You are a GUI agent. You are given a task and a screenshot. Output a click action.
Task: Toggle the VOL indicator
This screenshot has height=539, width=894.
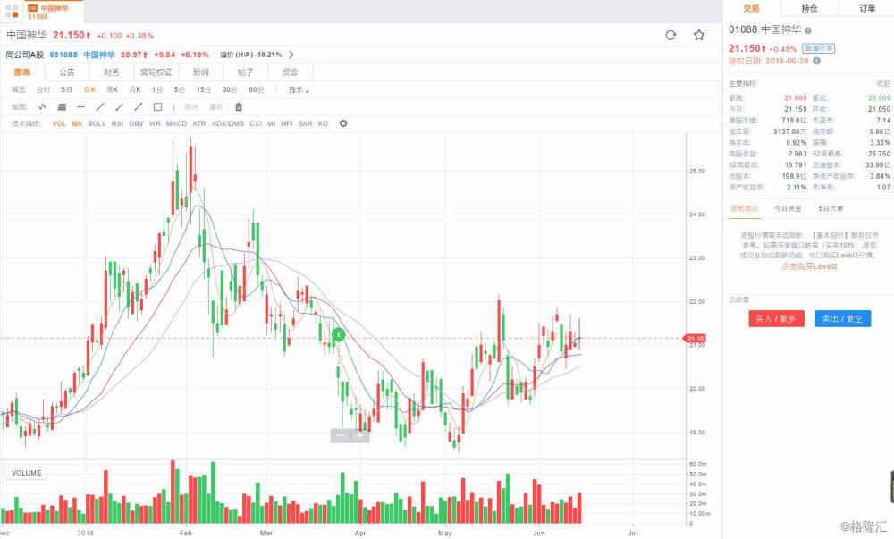pos(59,123)
